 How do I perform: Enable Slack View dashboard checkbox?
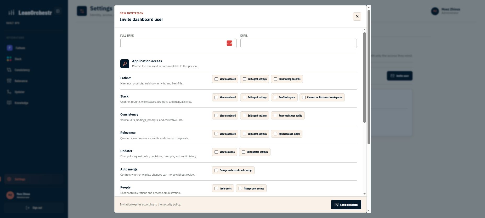[216, 97]
